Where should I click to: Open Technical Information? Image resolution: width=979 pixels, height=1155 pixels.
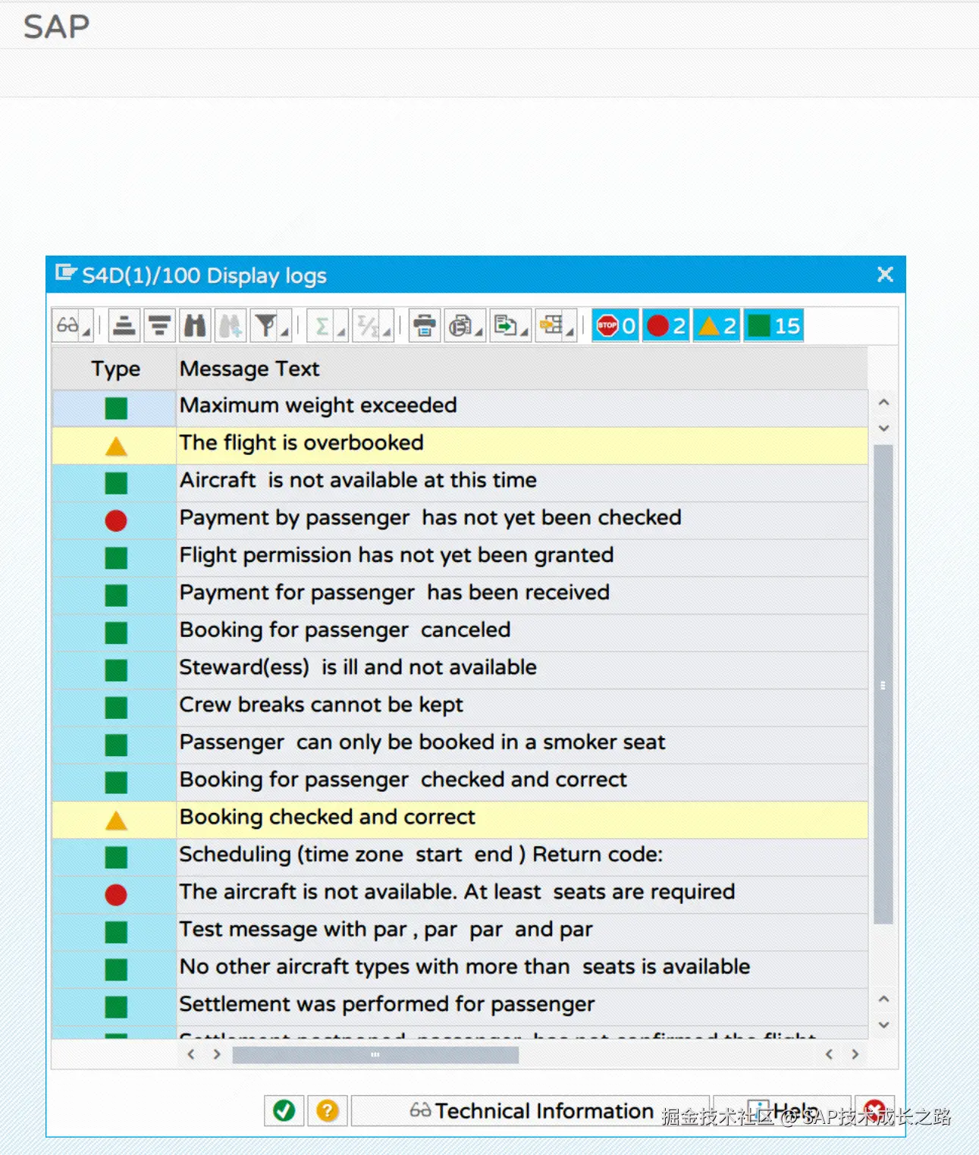(530, 1111)
